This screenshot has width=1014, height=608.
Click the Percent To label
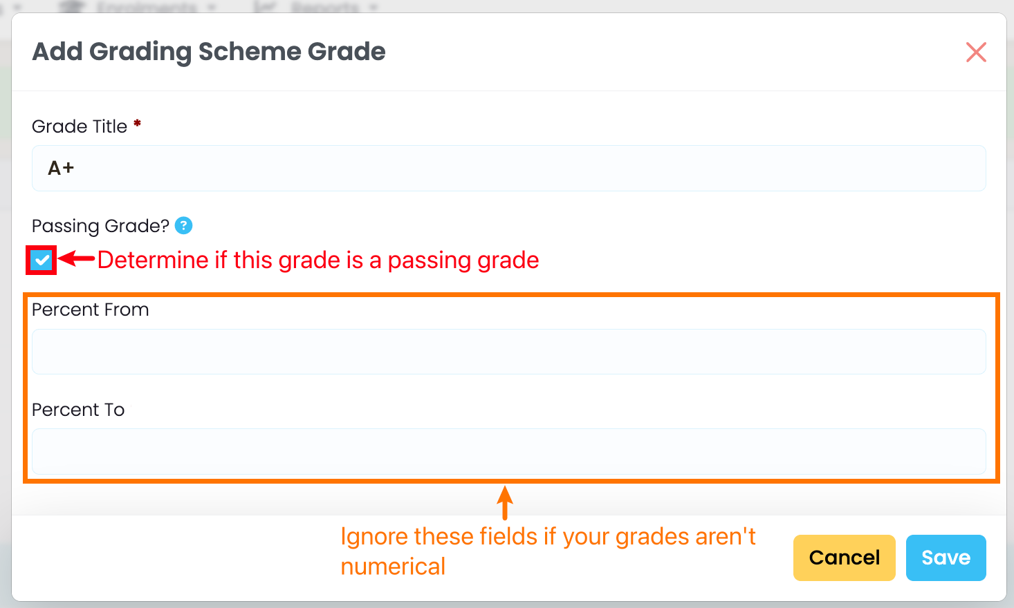click(x=78, y=410)
